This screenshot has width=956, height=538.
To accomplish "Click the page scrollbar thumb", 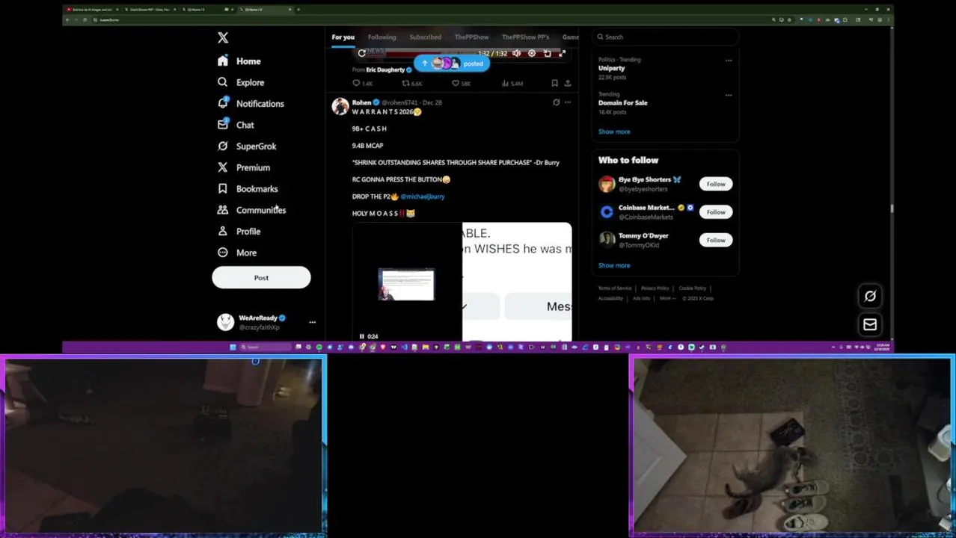I will [x=891, y=208].
